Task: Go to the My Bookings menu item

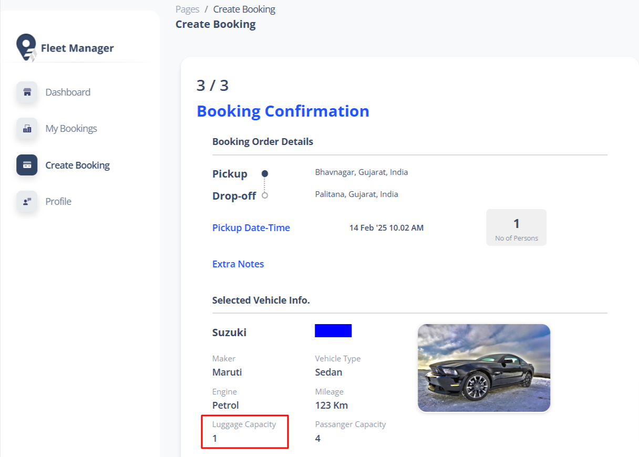Action: tap(71, 129)
